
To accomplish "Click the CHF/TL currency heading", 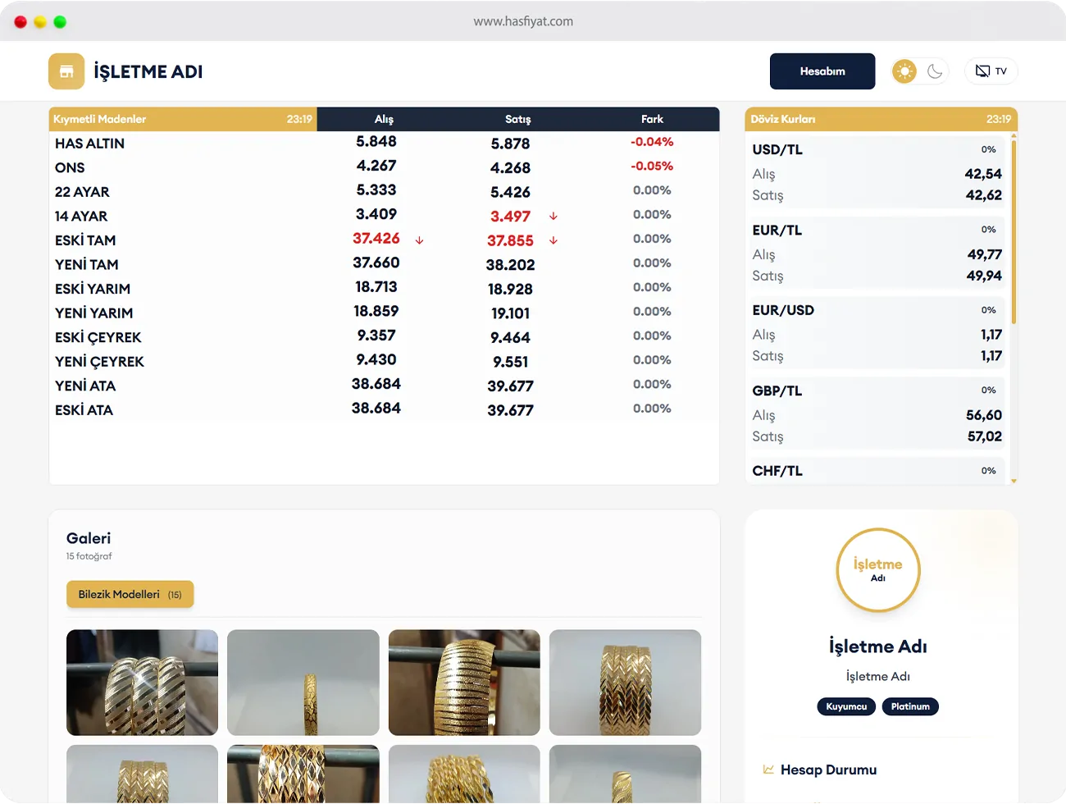I will [x=777, y=471].
